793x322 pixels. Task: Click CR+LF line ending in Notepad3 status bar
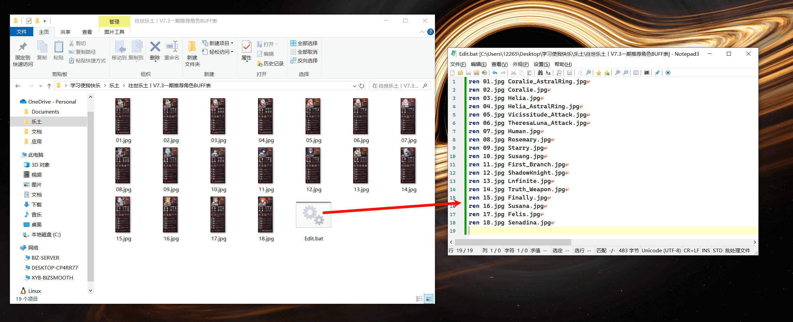click(x=691, y=251)
